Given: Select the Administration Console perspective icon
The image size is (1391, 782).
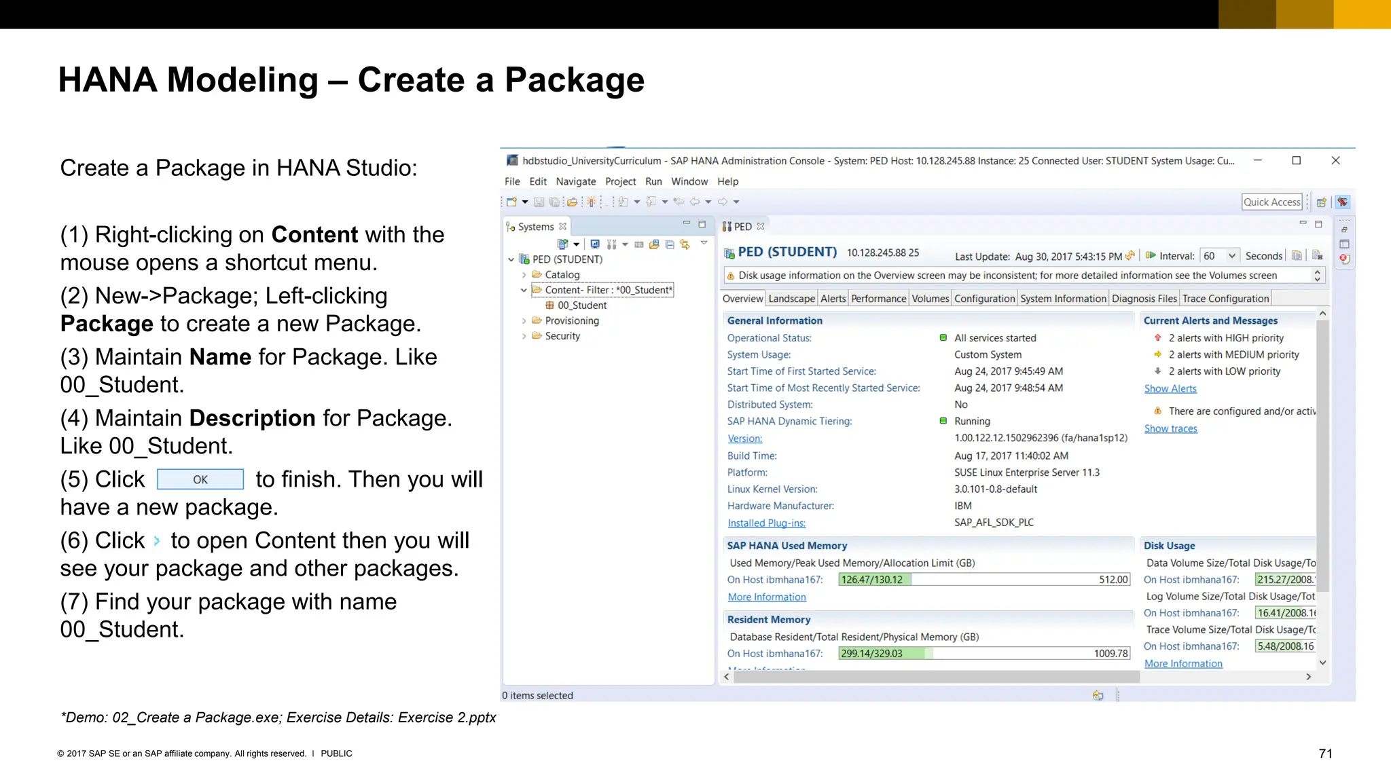Looking at the screenshot, I should [x=1342, y=202].
